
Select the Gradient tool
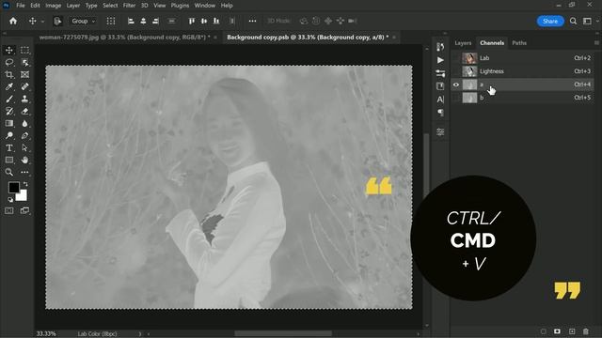pyautogui.click(x=9, y=123)
